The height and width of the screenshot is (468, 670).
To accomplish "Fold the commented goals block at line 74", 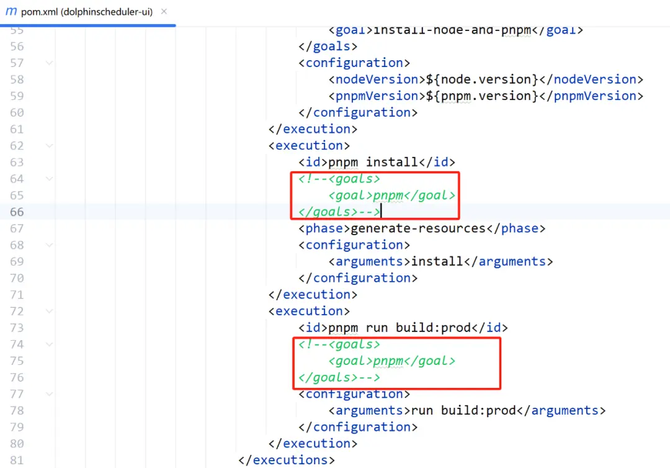I will point(49,344).
